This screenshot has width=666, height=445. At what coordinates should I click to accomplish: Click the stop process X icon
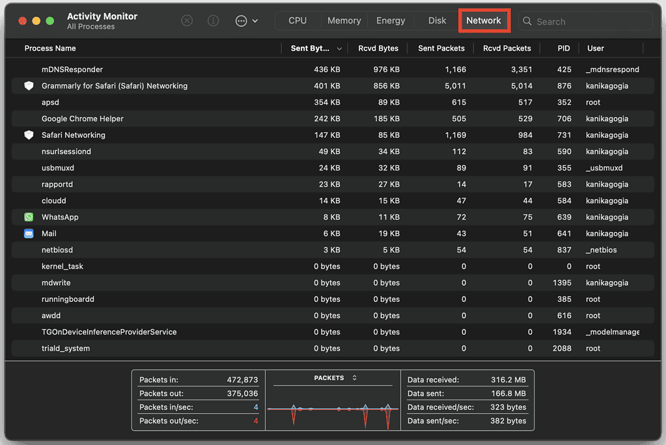tap(187, 21)
